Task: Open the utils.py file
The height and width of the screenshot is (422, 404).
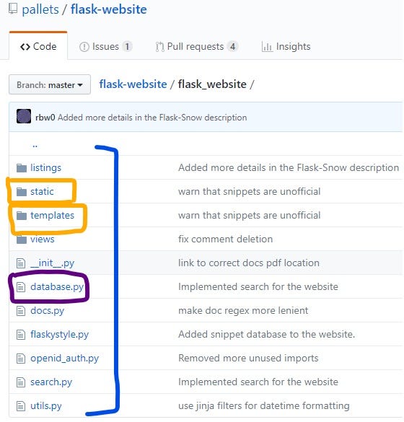Action: pos(46,405)
